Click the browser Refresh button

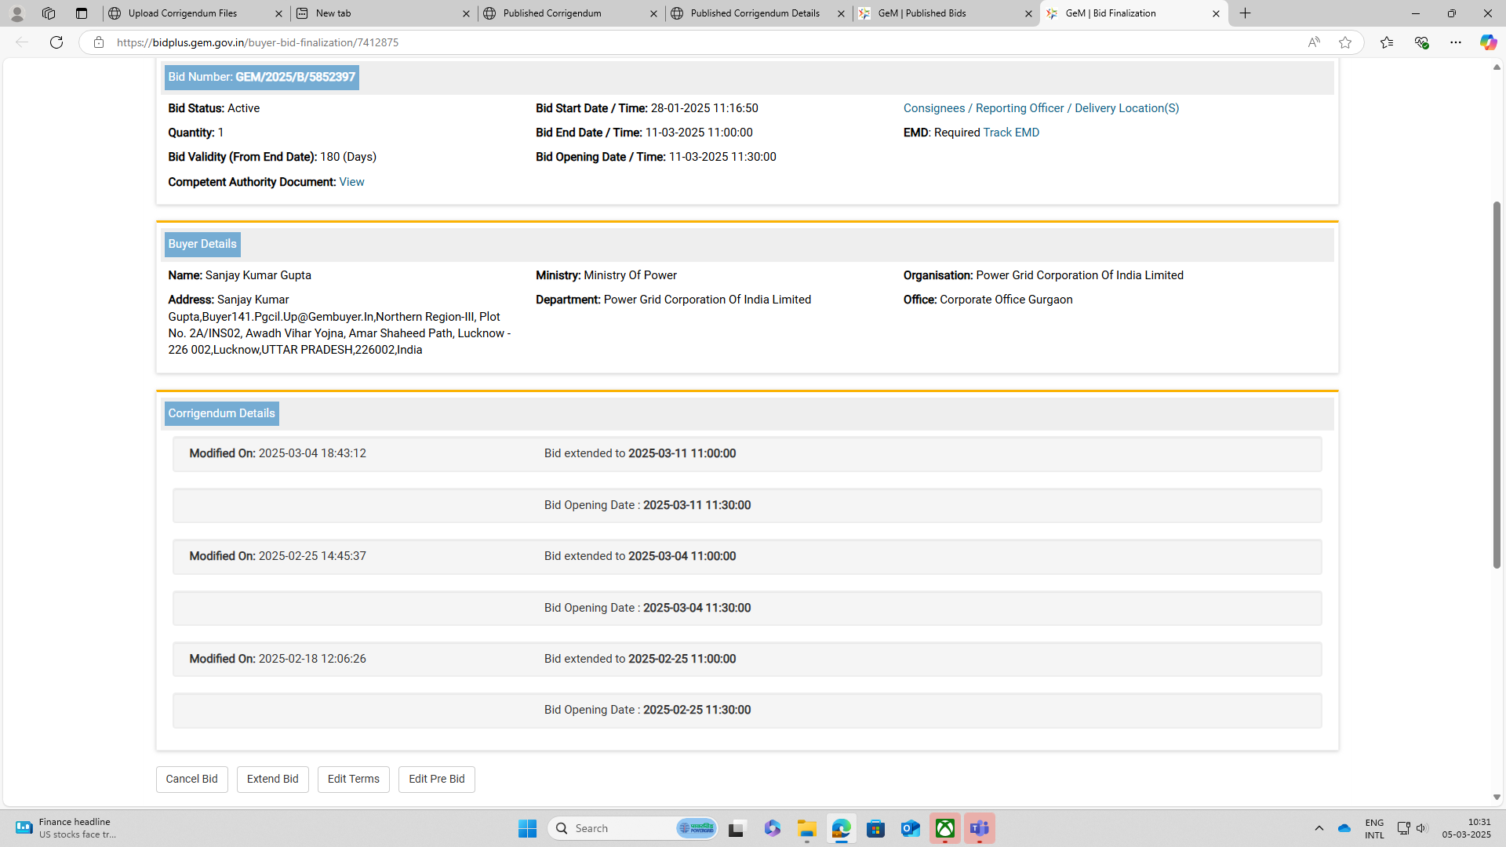56,42
